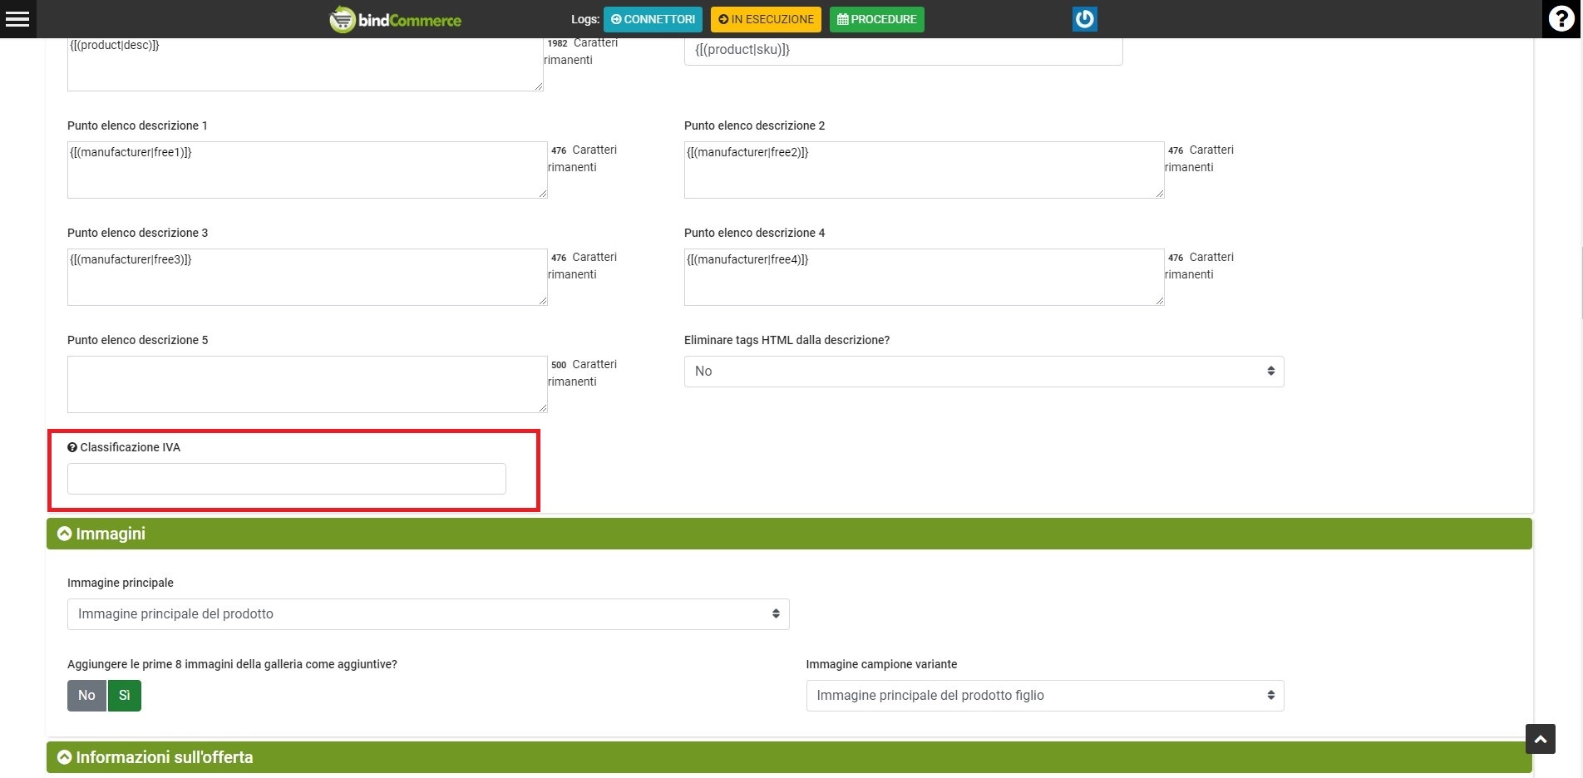Screen dimensions: 1583x778
Task: Open Eliminare tags HTML dropdown
Action: (x=983, y=372)
